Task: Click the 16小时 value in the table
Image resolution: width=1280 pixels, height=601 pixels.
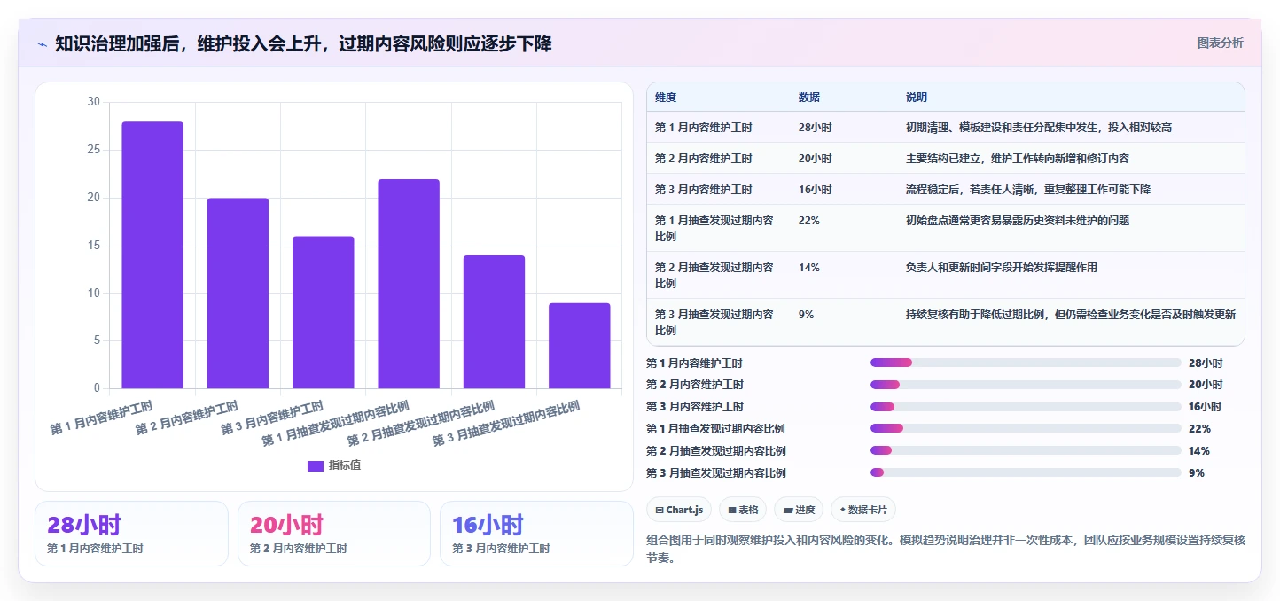Action: click(816, 190)
